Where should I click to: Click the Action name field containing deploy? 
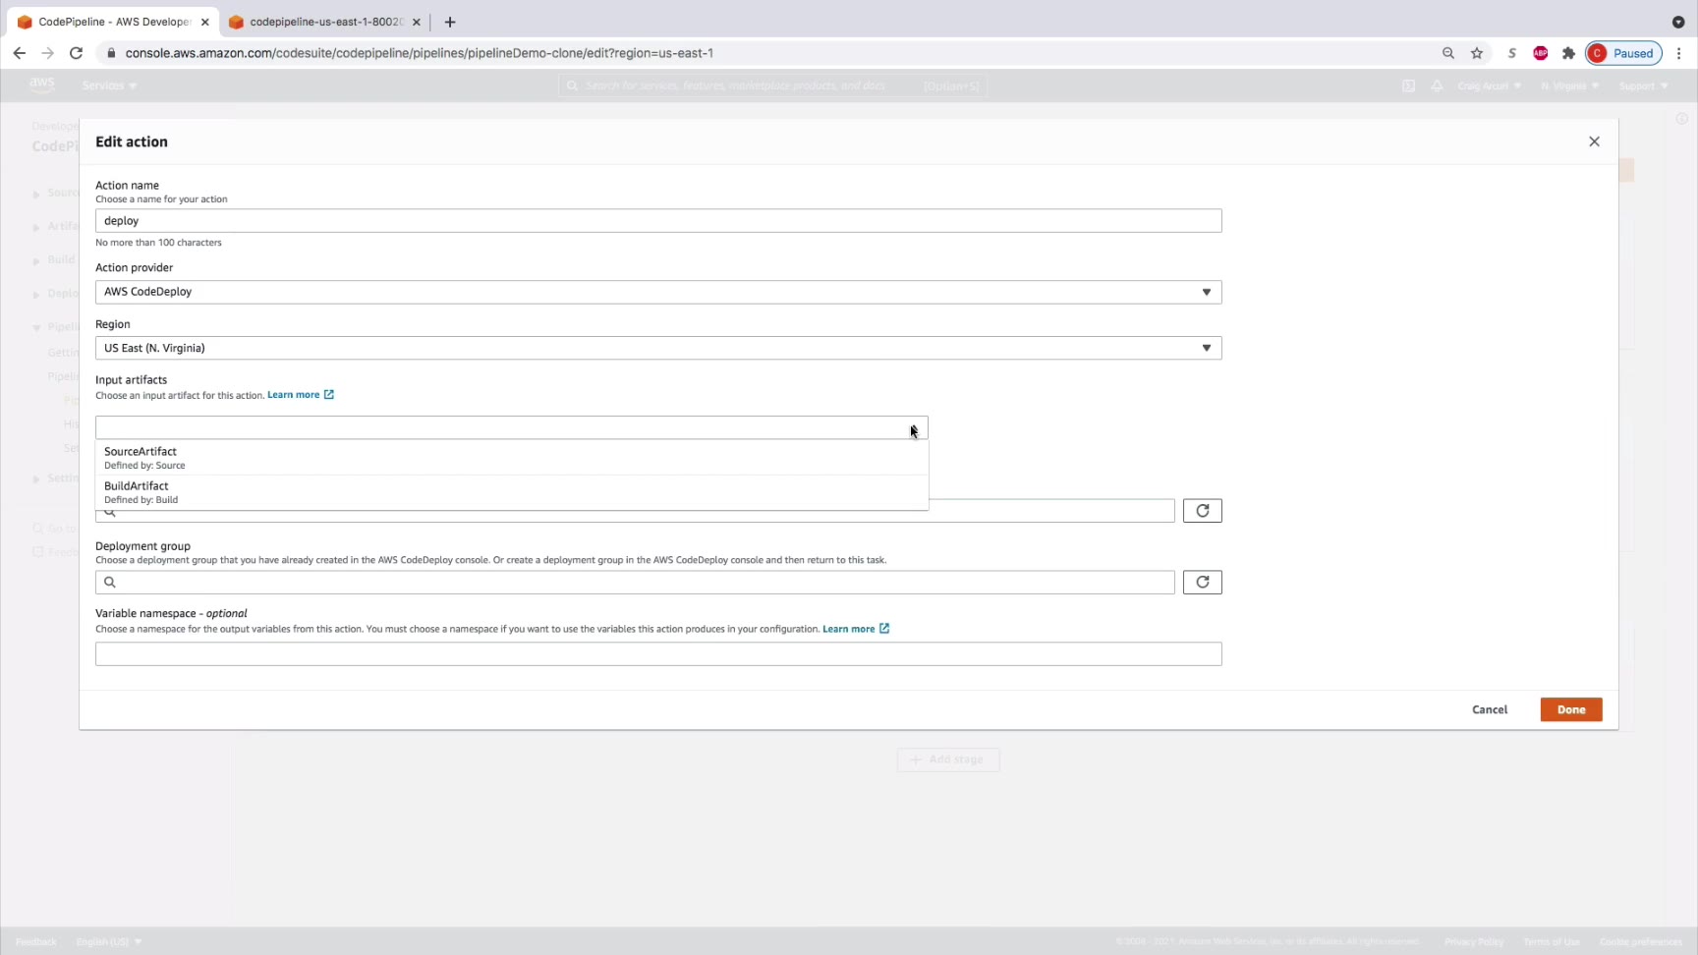658,221
